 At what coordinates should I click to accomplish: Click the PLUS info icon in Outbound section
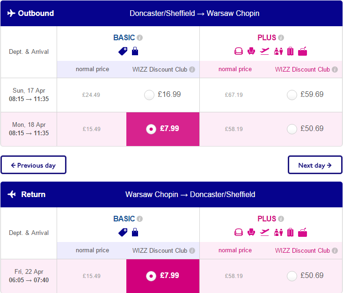point(281,38)
